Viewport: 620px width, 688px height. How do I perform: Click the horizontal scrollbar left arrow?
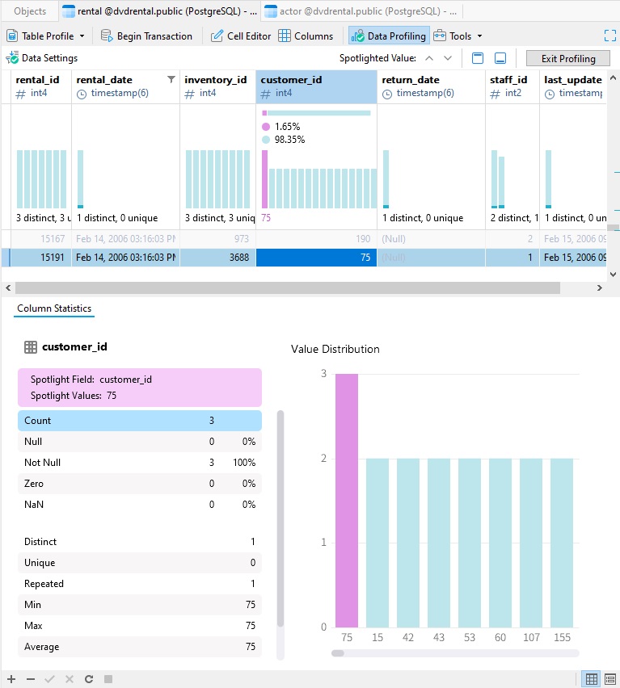[x=8, y=287]
